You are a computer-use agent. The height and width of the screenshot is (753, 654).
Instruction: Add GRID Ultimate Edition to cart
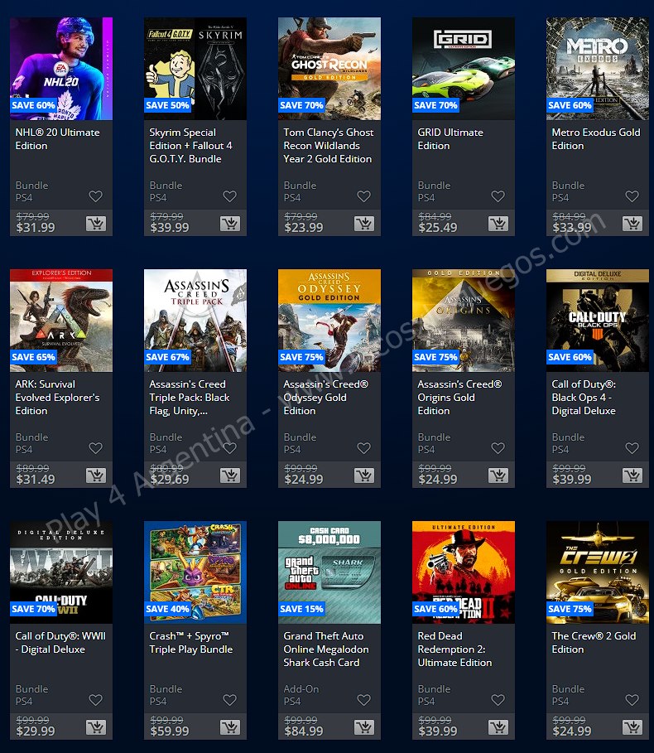click(498, 224)
